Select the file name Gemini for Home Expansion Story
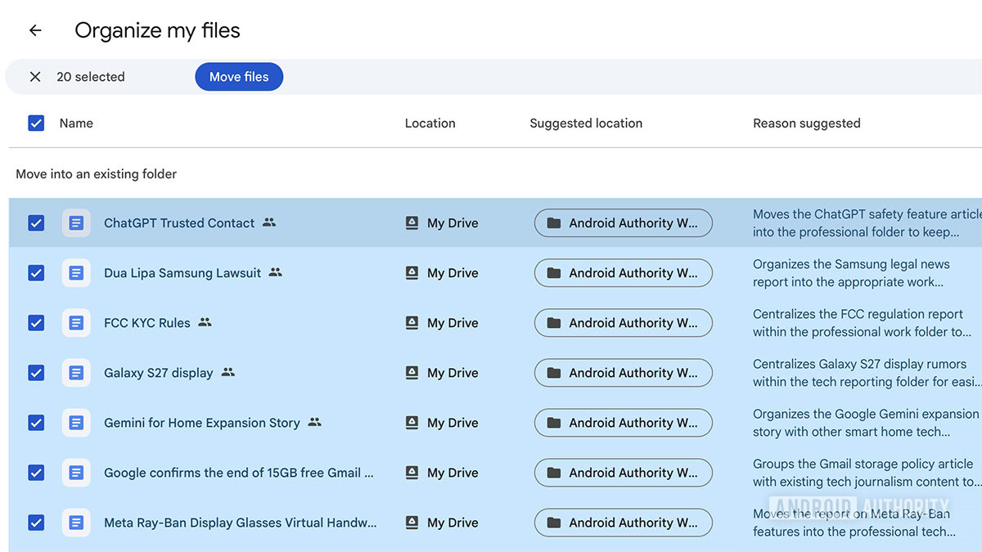The width and height of the screenshot is (982, 552). 202,423
